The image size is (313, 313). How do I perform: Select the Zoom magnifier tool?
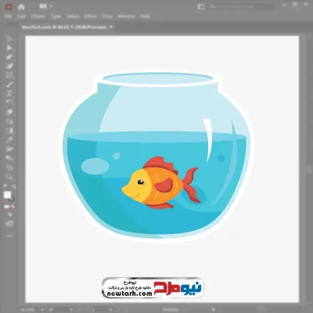tap(9, 177)
